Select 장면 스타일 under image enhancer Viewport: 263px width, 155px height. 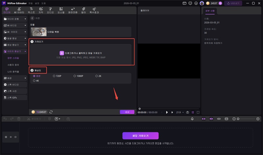tap(13, 58)
